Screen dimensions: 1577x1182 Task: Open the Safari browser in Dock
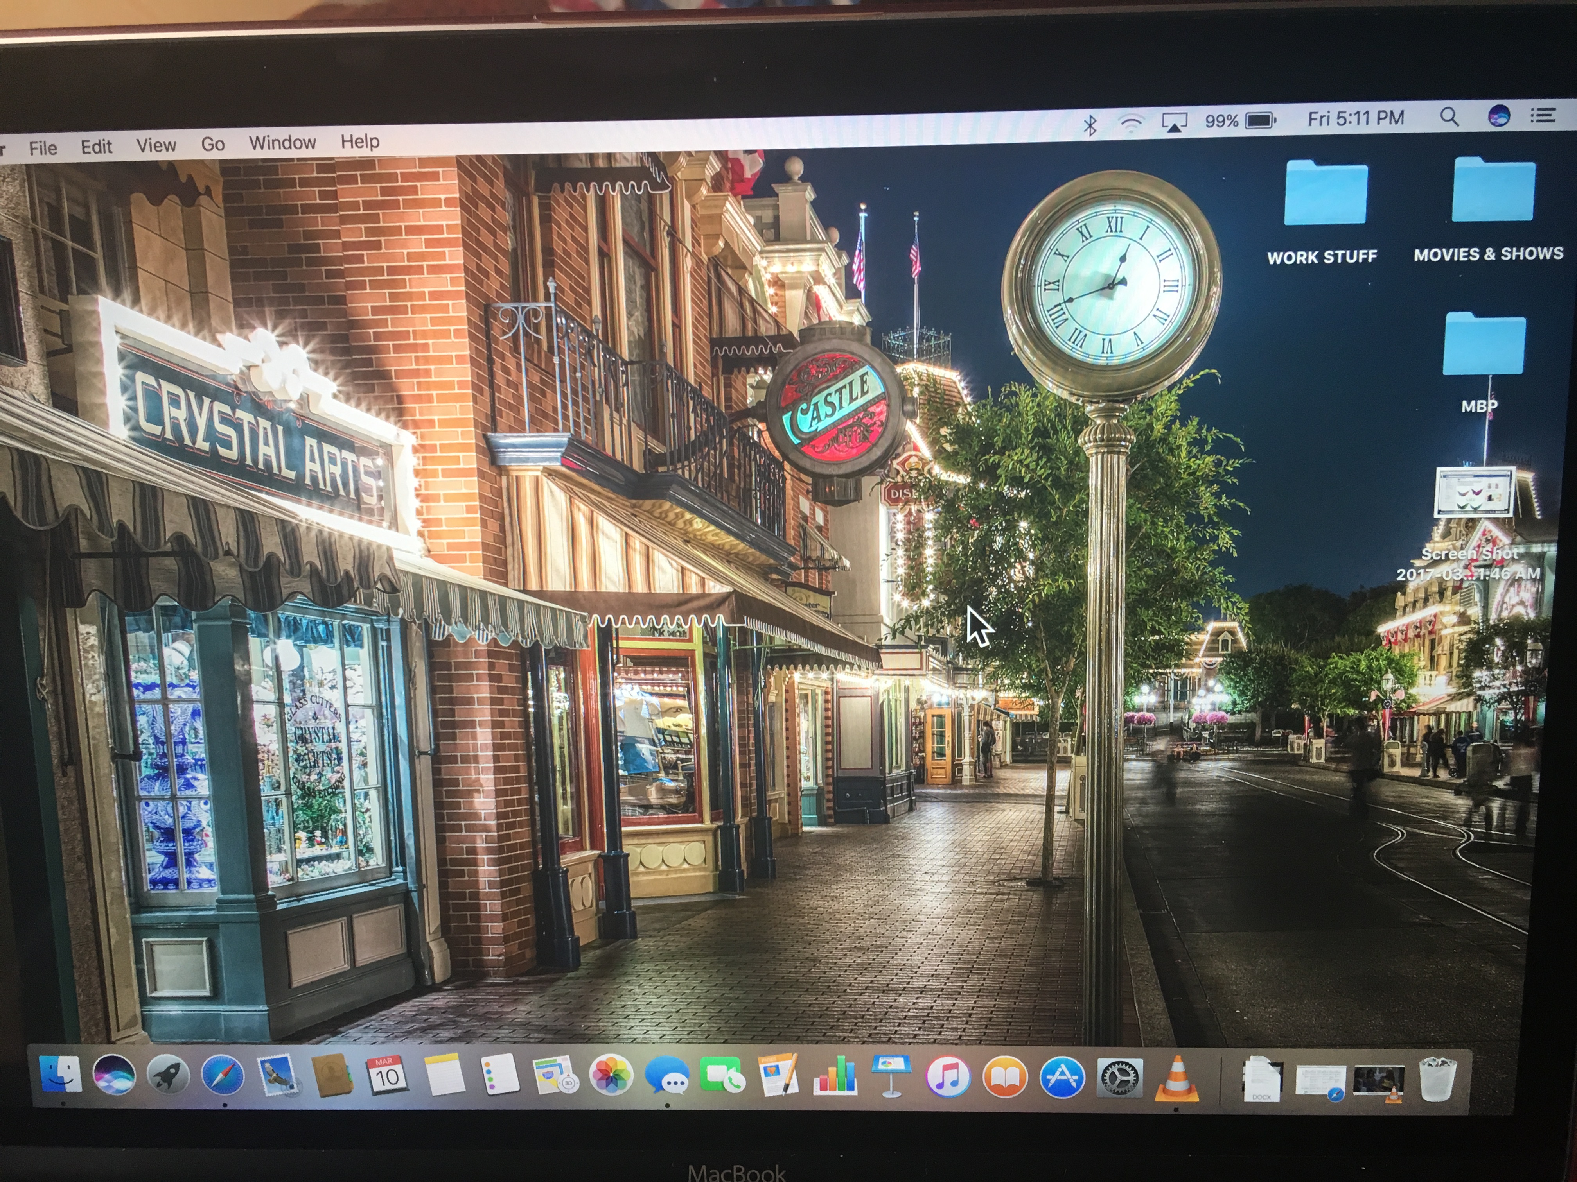223,1075
